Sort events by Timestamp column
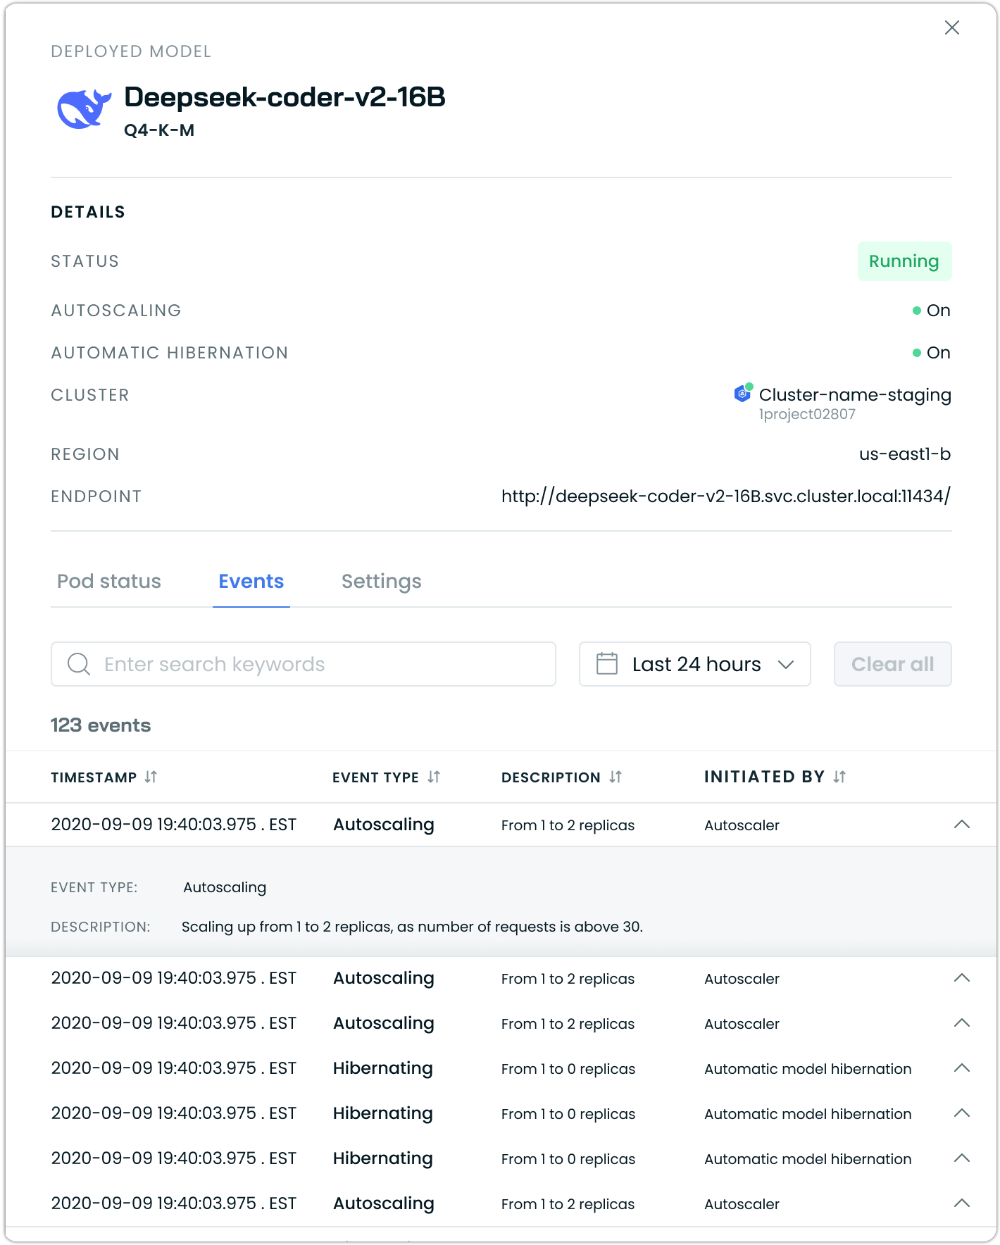The width and height of the screenshot is (1000, 1245). coord(151,777)
